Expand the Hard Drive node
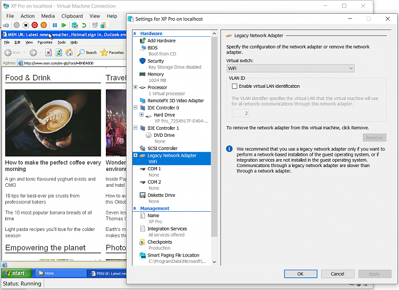This screenshot has width=399, height=290. (142, 115)
